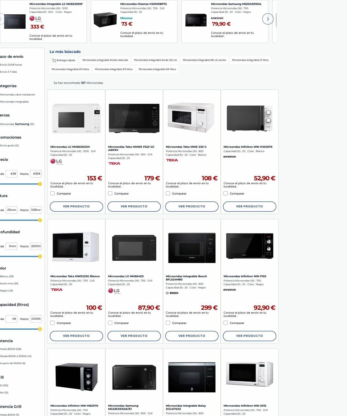347x416 pixels.
Task: Click Teka logo on HMWE FS23 GC card
Action: [114, 163]
